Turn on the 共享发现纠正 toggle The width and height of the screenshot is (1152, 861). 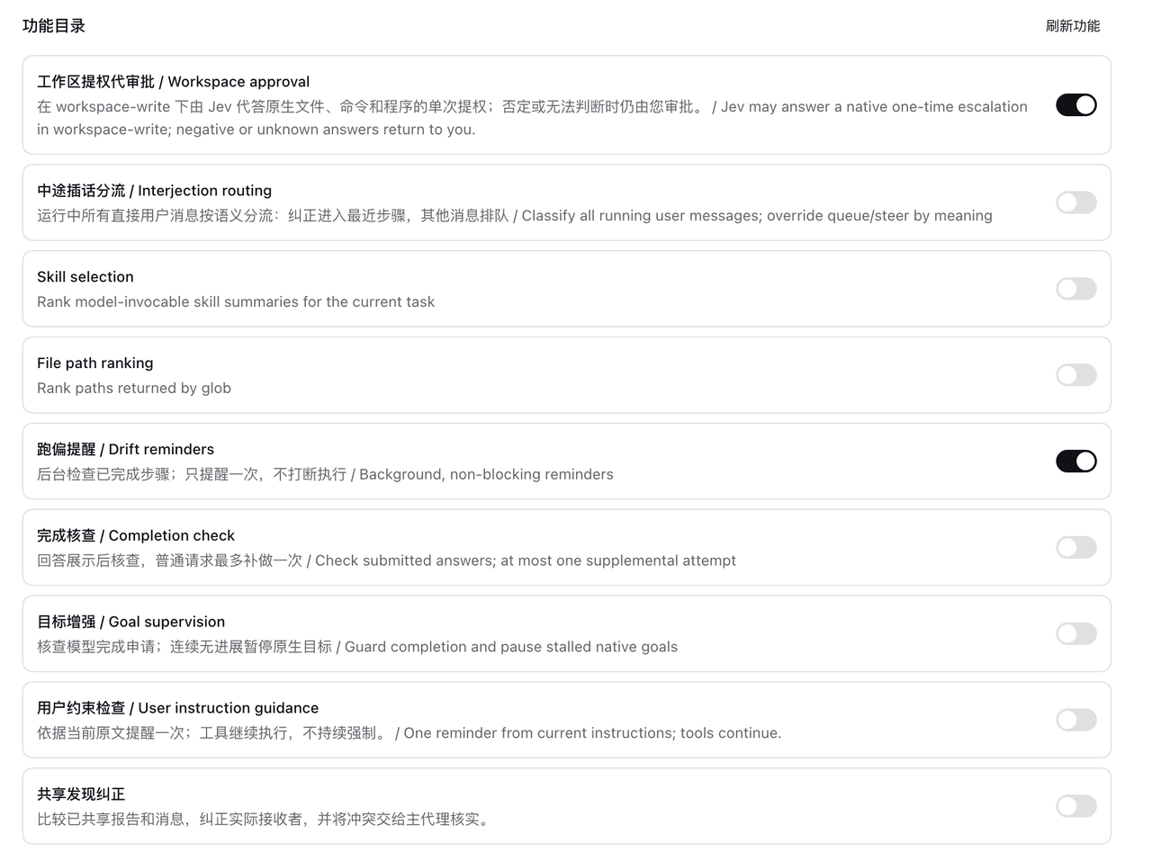[1075, 807]
